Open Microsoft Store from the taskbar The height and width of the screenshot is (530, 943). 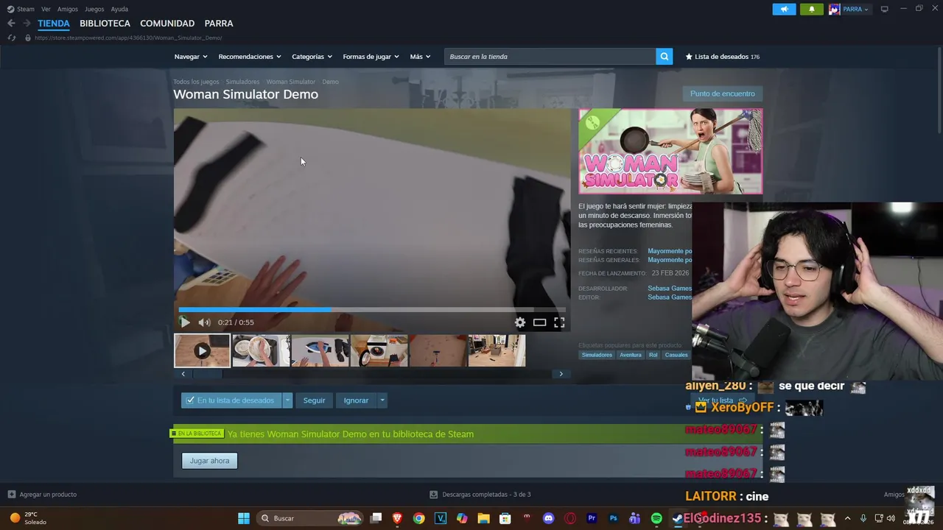tap(505, 518)
